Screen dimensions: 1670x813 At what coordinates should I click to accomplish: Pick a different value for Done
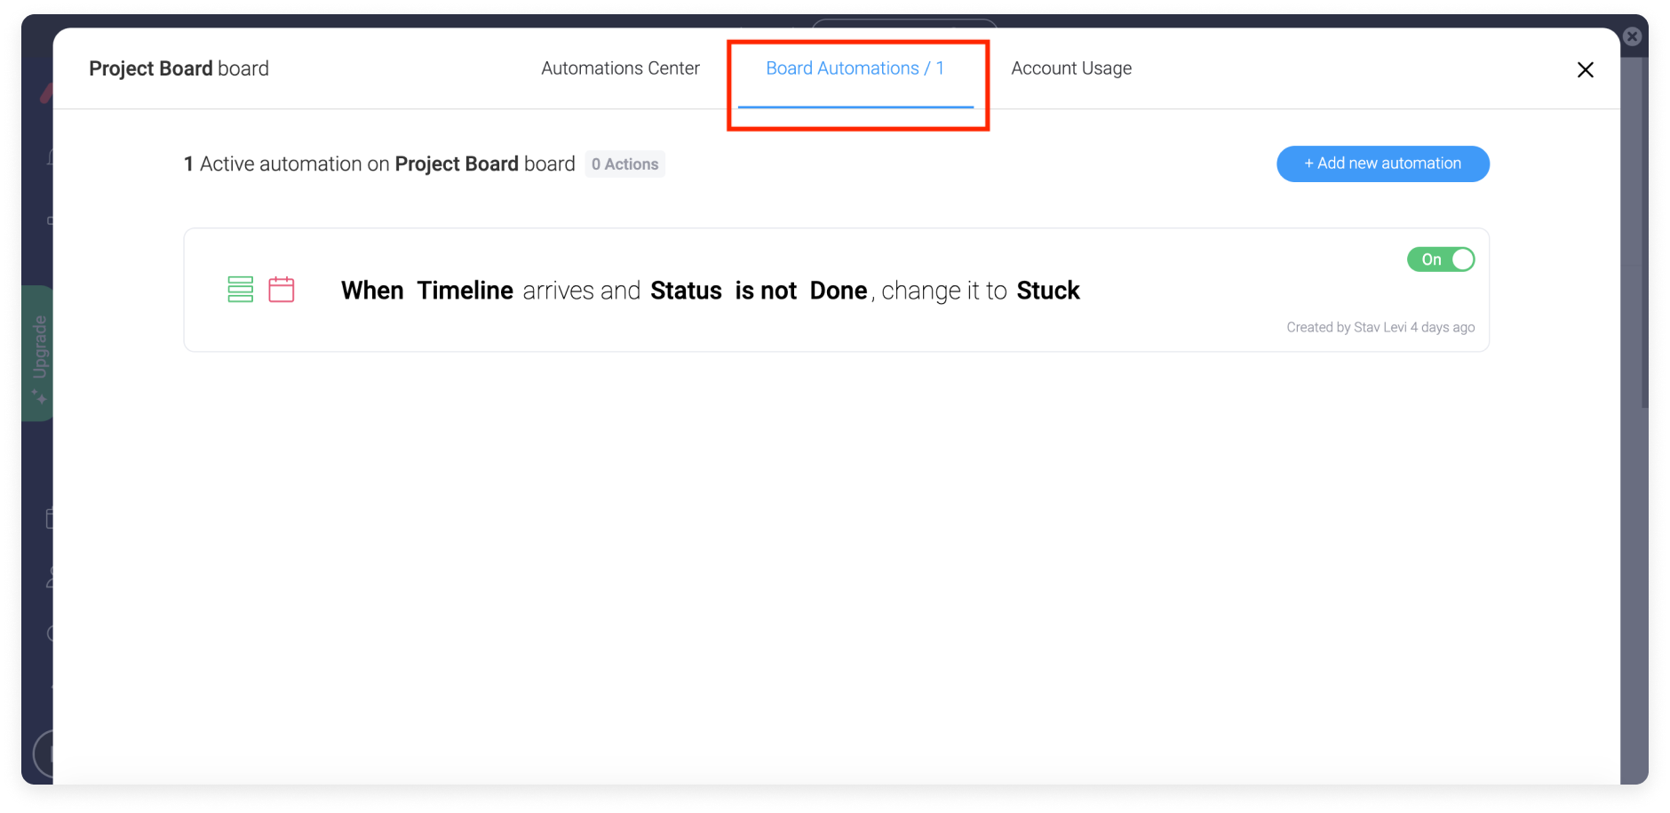tap(838, 291)
